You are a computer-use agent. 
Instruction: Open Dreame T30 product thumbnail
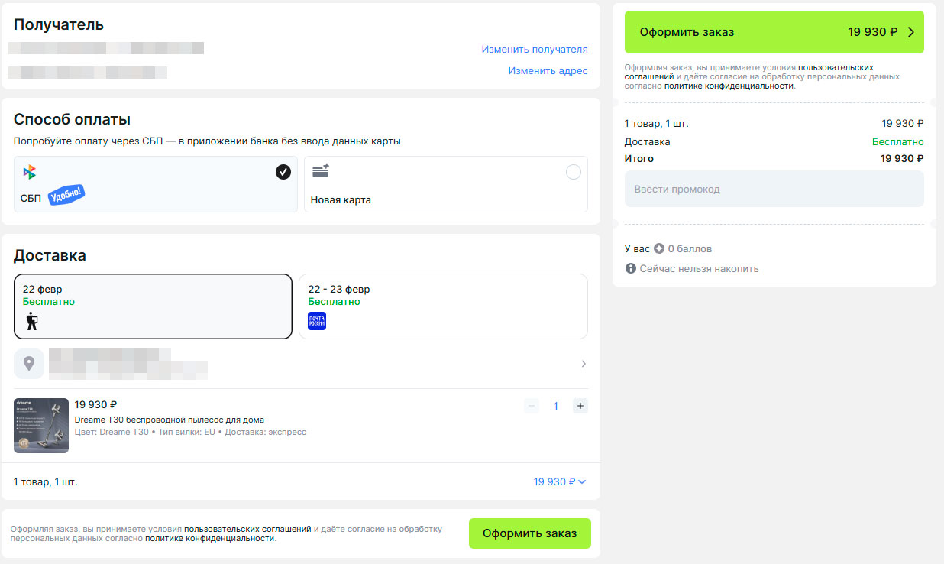(41, 425)
